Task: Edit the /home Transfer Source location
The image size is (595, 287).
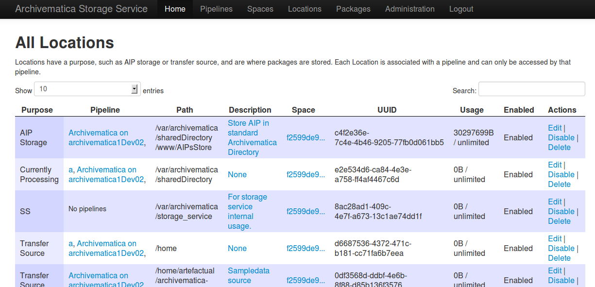Action: 555,239
